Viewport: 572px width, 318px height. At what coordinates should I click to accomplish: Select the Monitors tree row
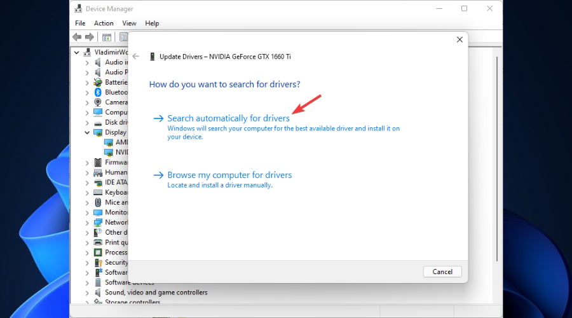[116, 212]
